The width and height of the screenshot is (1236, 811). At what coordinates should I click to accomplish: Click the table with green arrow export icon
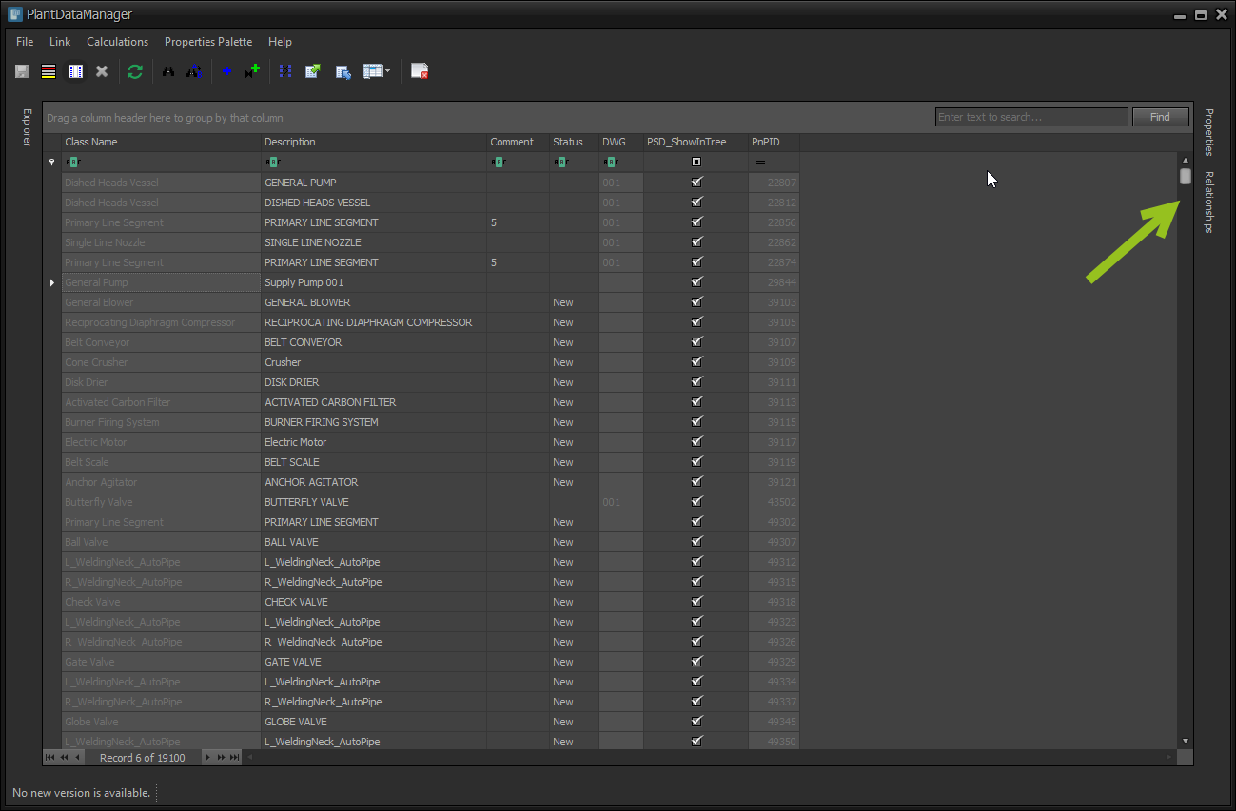pyautogui.click(x=312, y=71)
